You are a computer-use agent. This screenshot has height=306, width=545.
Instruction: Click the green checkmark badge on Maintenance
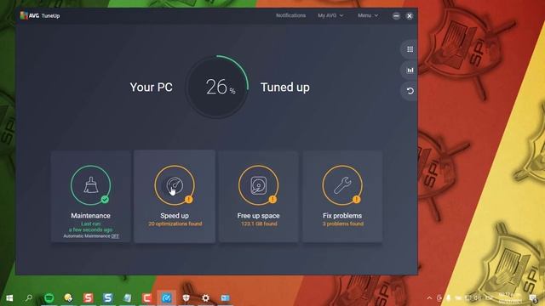[x=105, y=199]
